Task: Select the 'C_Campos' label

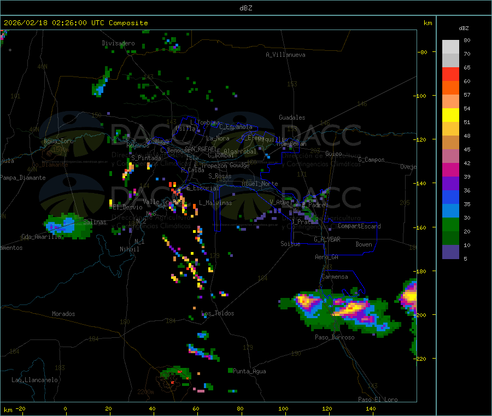Action: (x=372, y=160)
